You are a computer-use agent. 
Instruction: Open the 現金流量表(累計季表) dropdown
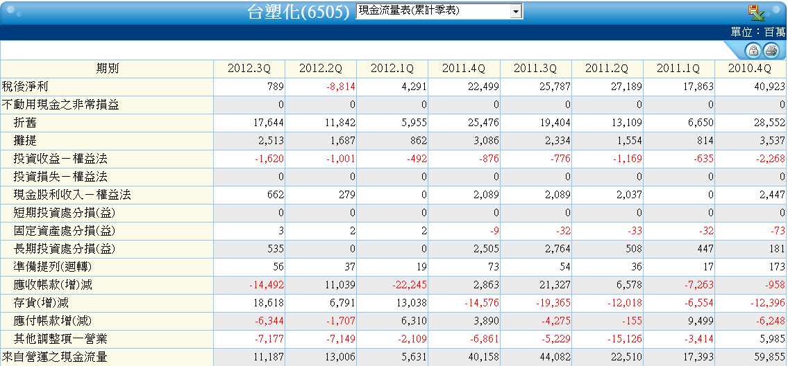click(x=439, y=12)
